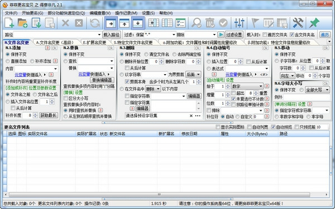
Task: Open the sliders settings icon
Action: tap(240, 23)
